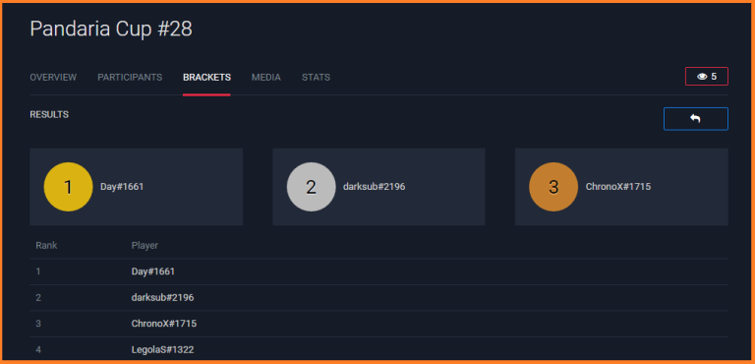Select ChronoX#1715 in the rank table

pos(164,324)
